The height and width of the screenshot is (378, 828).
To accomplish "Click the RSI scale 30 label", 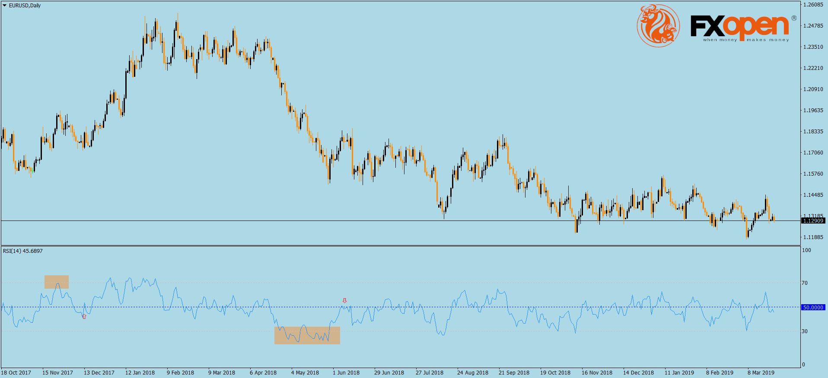I will pyautogui.click(x=804, y=331).
